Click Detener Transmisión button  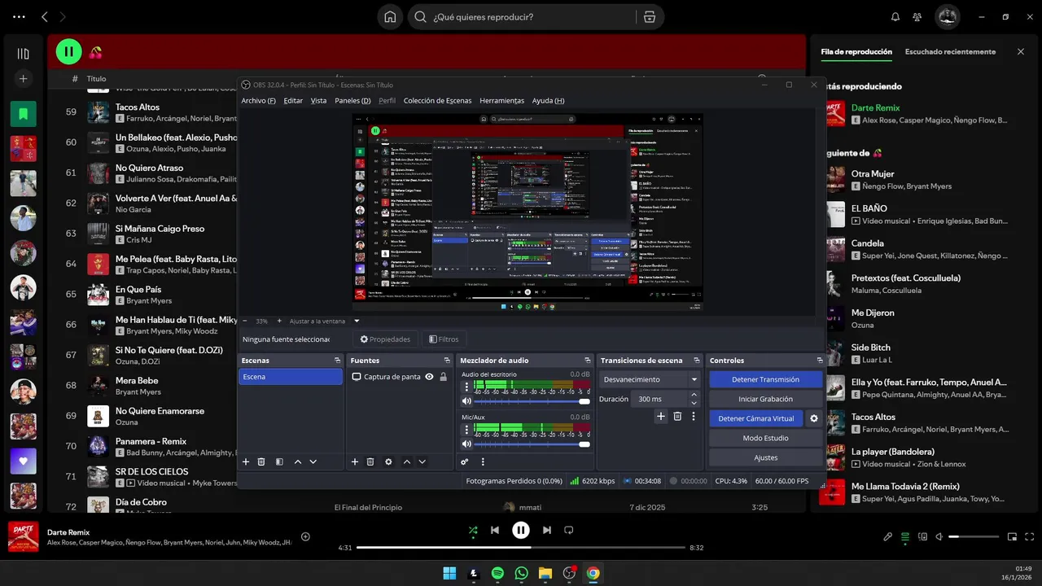pyautogui.click(x=765, y=379)
